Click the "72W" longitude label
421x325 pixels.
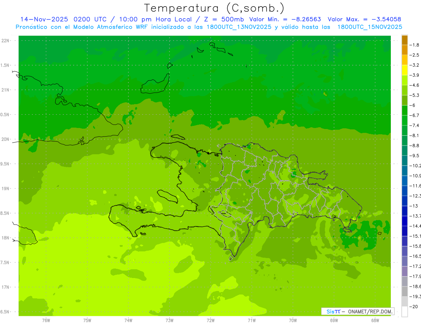[210, 320]
